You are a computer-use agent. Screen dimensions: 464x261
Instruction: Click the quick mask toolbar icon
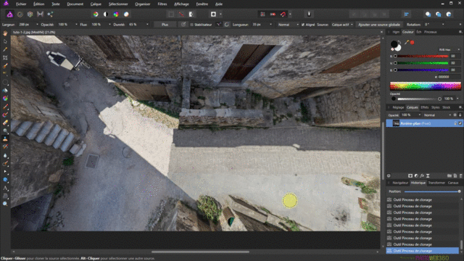click(x=213, y=14)
